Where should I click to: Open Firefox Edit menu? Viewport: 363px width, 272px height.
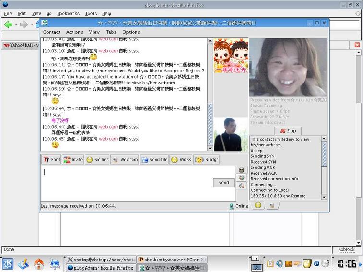point(22,13)
